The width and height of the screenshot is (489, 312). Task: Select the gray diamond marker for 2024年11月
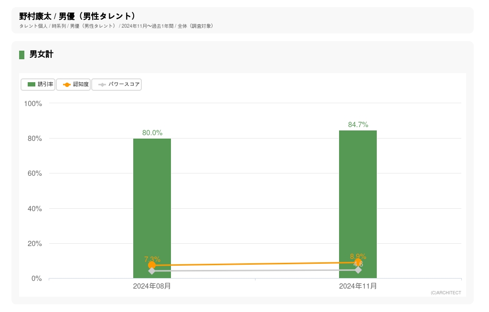click(358, 270)
